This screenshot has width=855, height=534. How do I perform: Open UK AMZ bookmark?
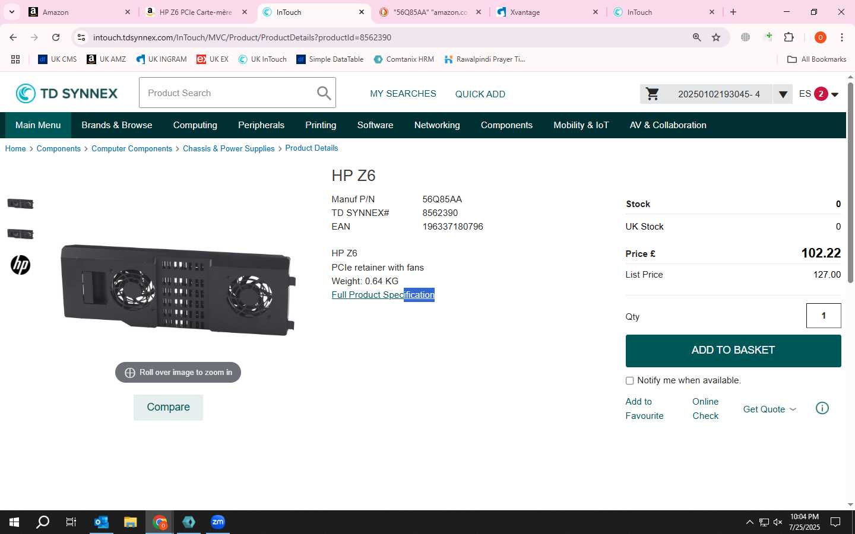point(106,59)
